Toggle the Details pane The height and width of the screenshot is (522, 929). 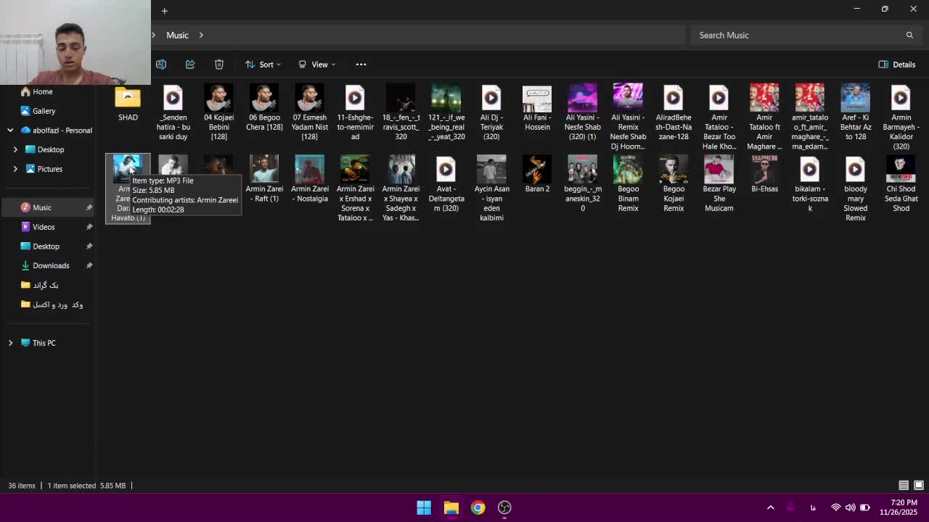coord(897,65)
